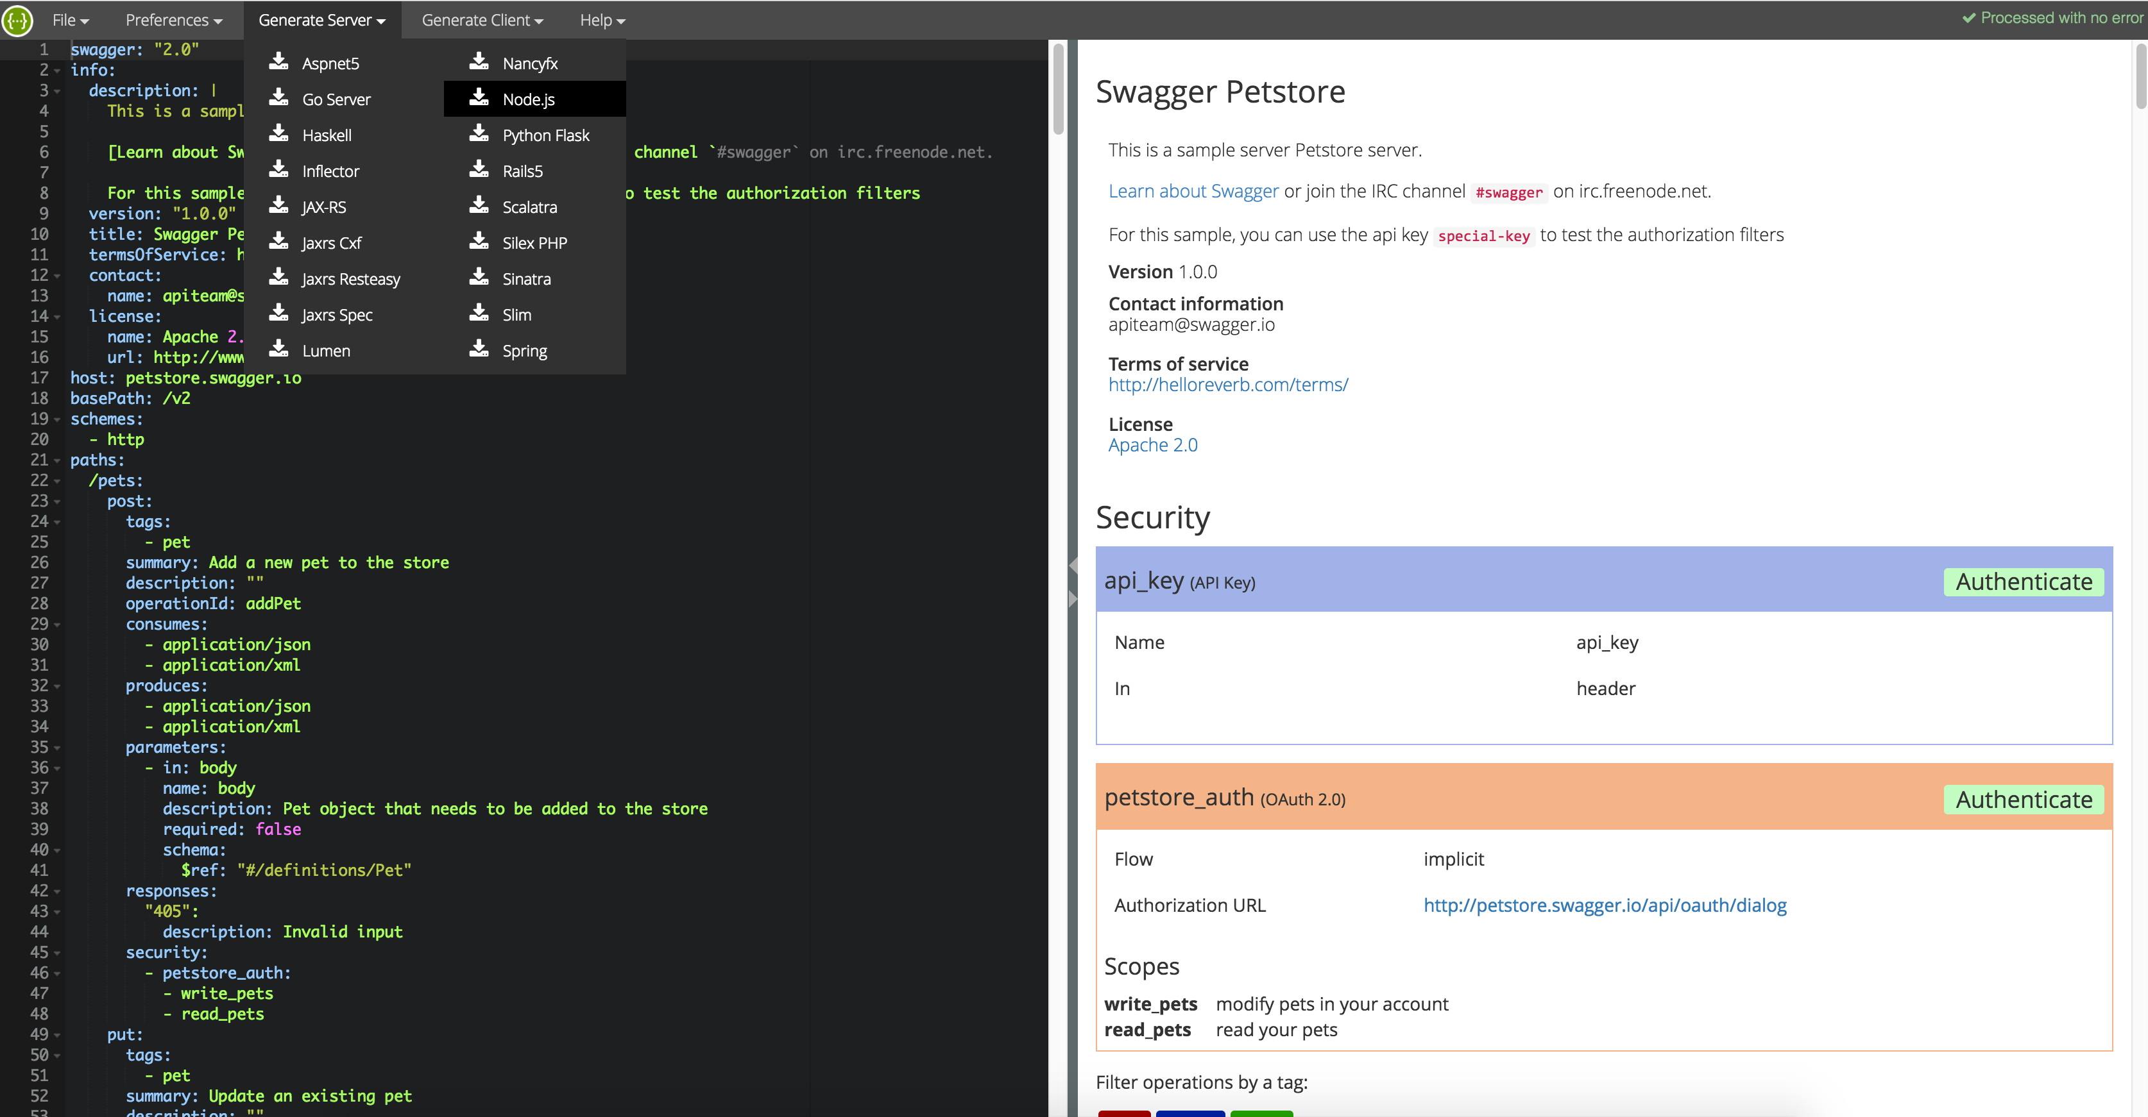Click Authenticate button for petstore_auth

pos(2024,800)
